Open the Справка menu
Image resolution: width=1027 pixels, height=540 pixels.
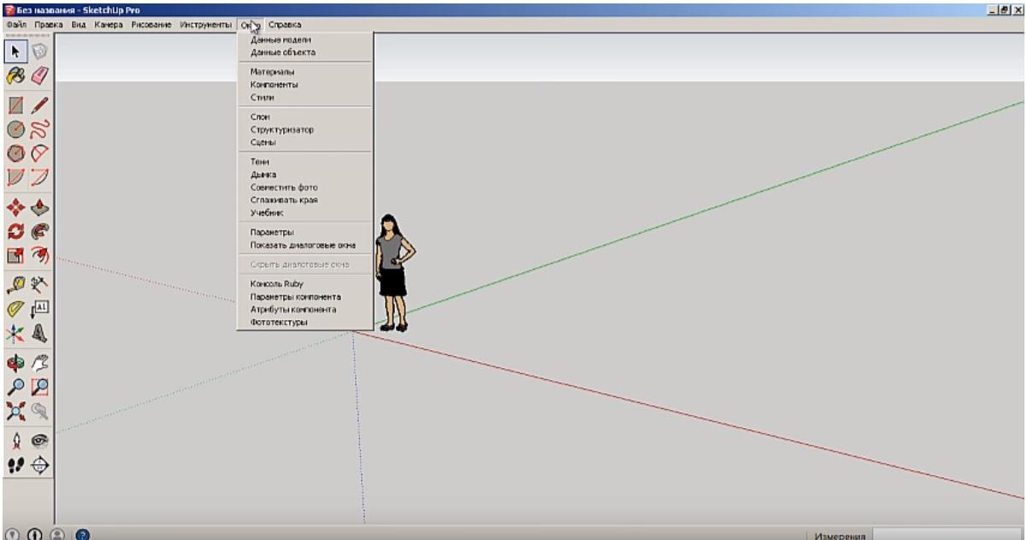(284, 25)
